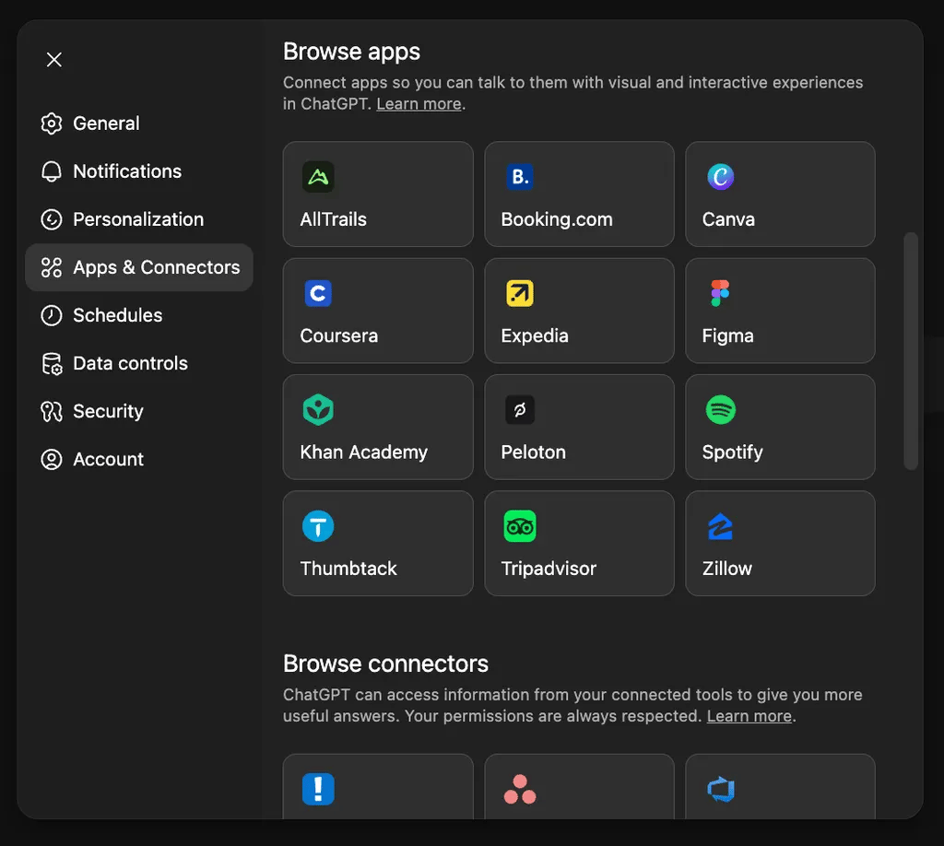Open the AllTrails app icon
Screen dimensions: 944x846
(x=318, y=177)
